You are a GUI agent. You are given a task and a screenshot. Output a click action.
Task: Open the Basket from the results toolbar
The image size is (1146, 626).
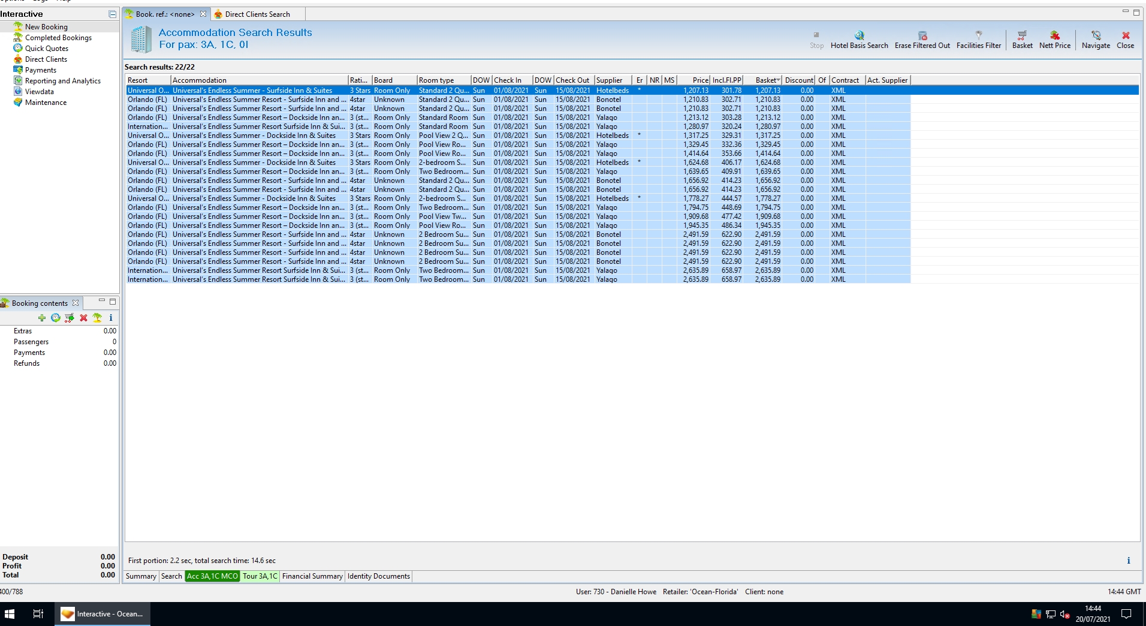(x=1022, y=40)
